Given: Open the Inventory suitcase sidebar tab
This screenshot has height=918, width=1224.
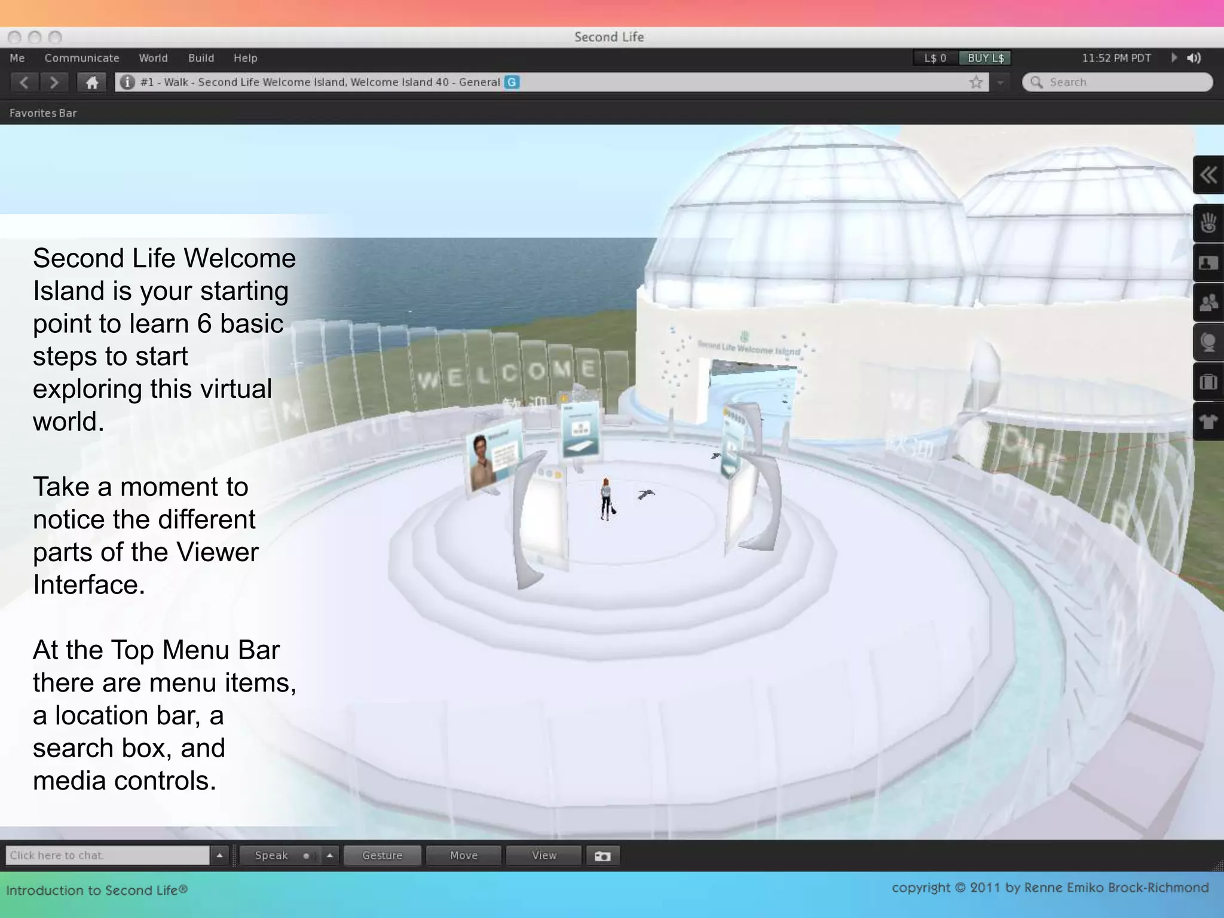Looking at the screenshot, I should [1208, 382].
